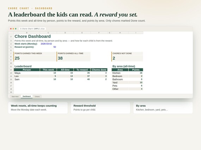This screenshot has height=150, width=201.
Task: Select row 19 header
Action: click(11, 92)
